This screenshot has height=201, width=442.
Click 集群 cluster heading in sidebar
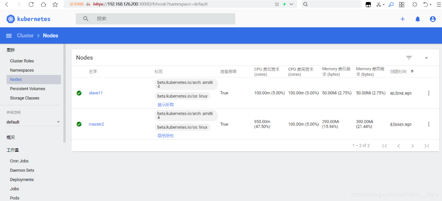coord(11,50)
